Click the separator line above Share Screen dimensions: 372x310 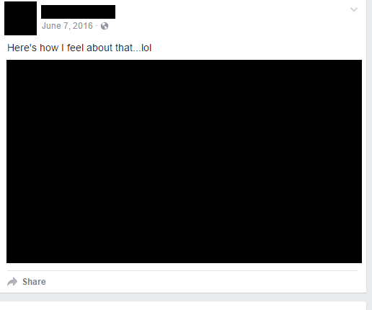182,270
